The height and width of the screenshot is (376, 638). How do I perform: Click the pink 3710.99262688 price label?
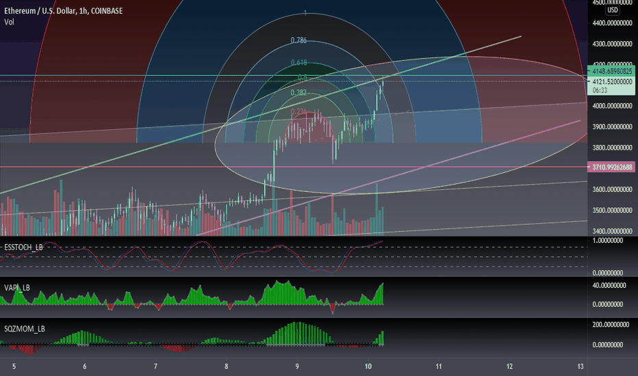point(612,167)
